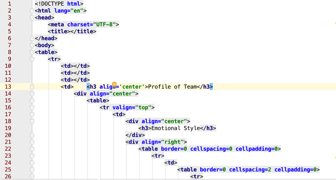This screenshot has height=180, width=336.
Task: Click line number 19 in the gutter
Action: [x=8, y=128]
